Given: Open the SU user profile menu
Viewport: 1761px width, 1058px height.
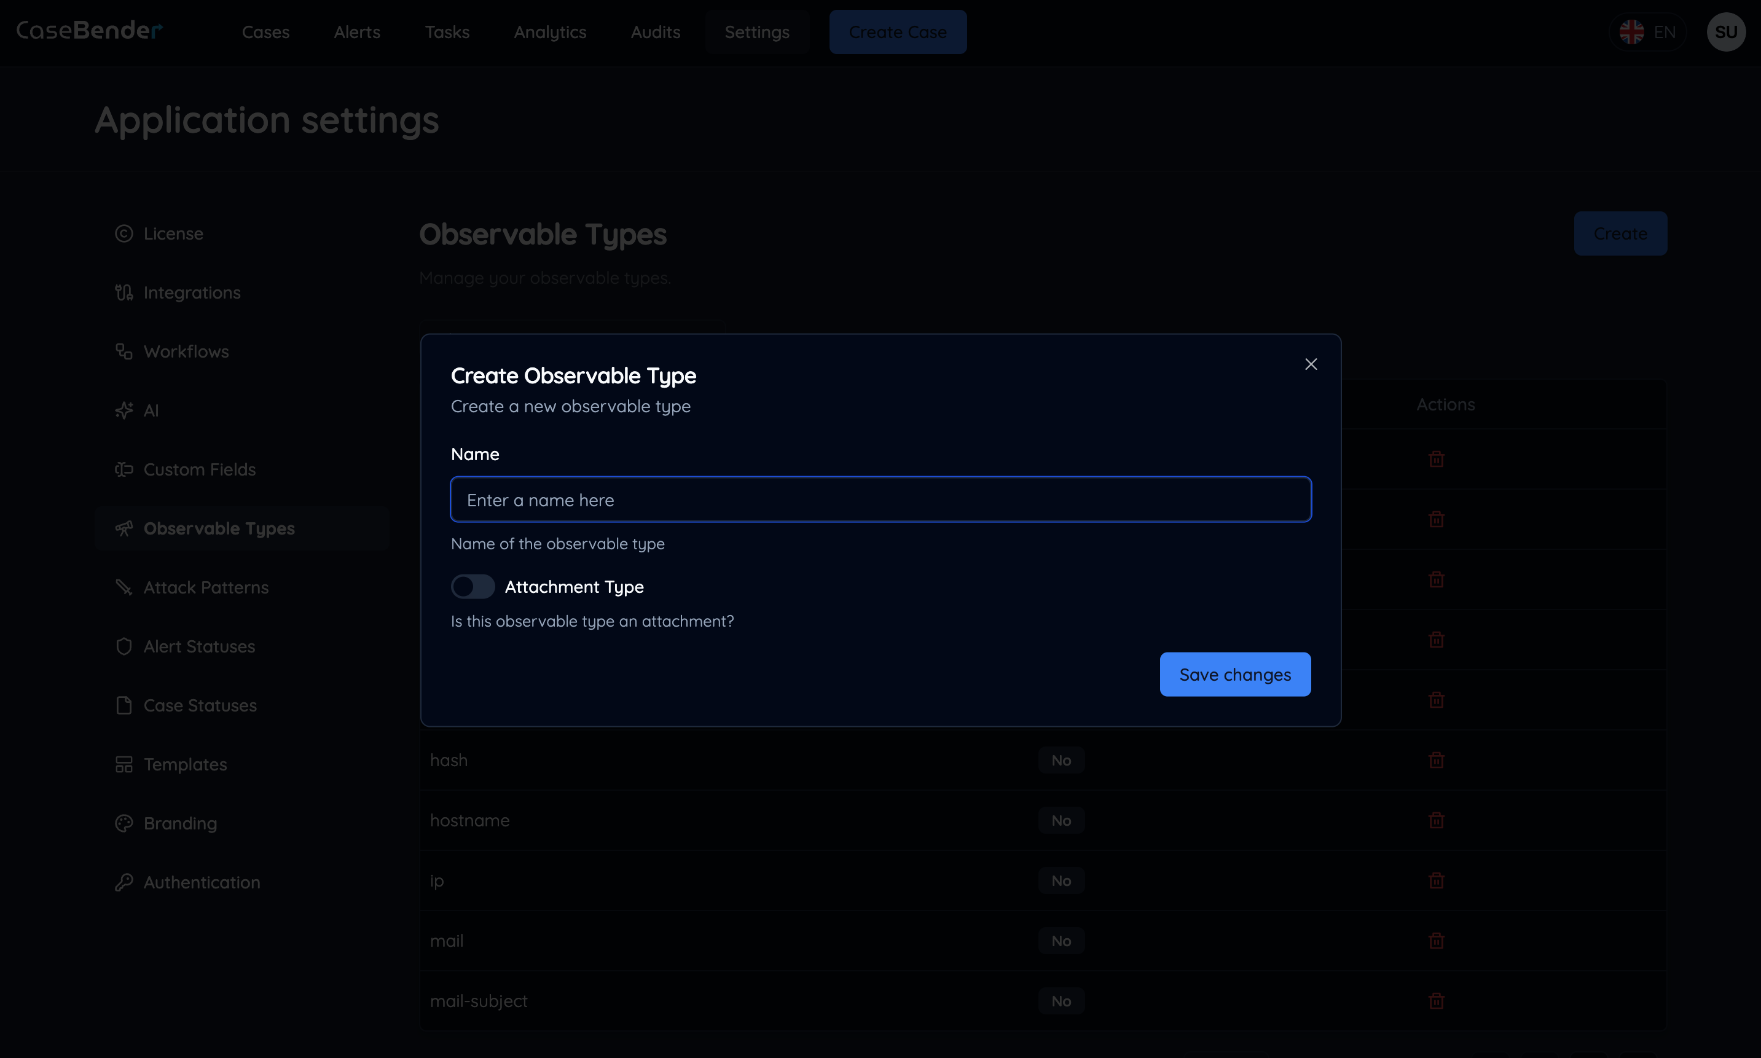Looking at the screenshot, I should (x=1726, y=31).
